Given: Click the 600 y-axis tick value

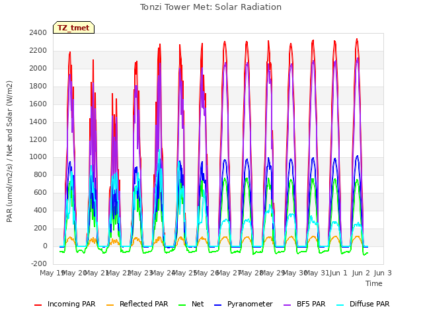Looking at the screenshot, I should [40, 192].
